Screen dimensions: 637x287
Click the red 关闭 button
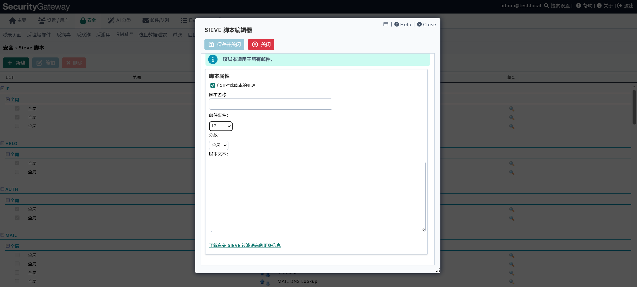point(261,44)
